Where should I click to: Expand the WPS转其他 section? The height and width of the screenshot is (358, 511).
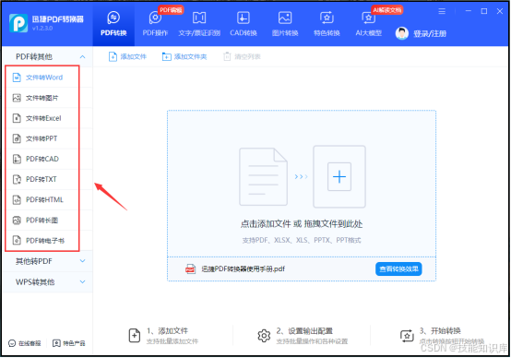click(82, 281)
